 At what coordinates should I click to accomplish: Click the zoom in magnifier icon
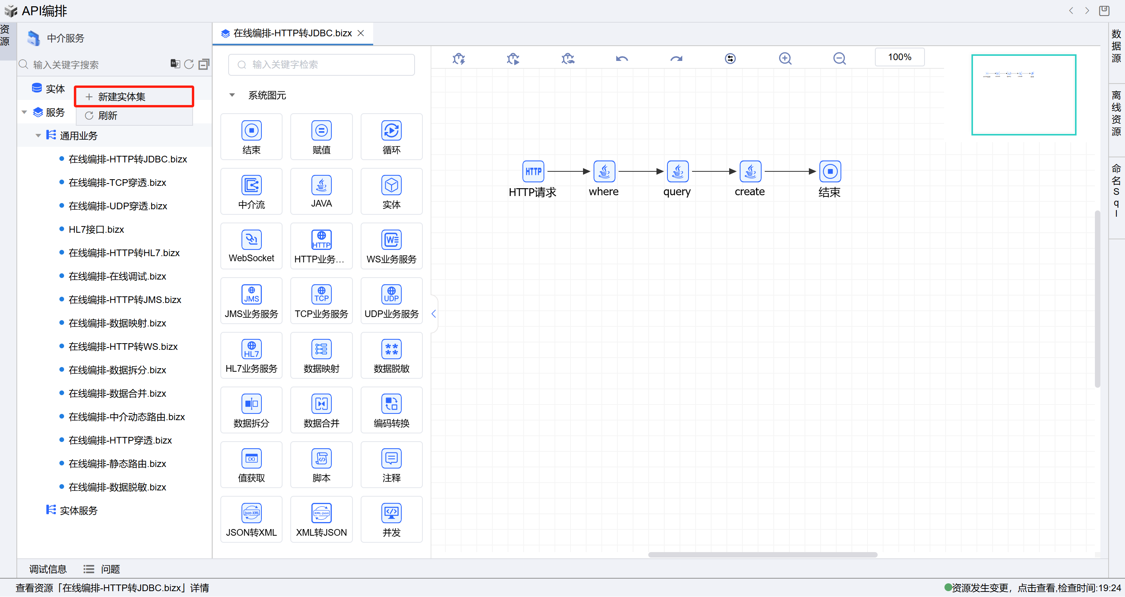(785, 59)
